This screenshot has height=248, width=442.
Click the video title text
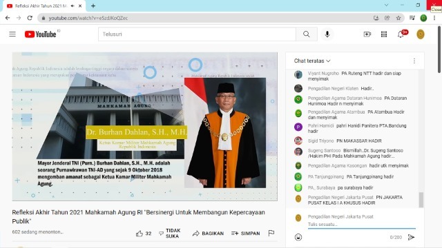click(x=138, y=216)
